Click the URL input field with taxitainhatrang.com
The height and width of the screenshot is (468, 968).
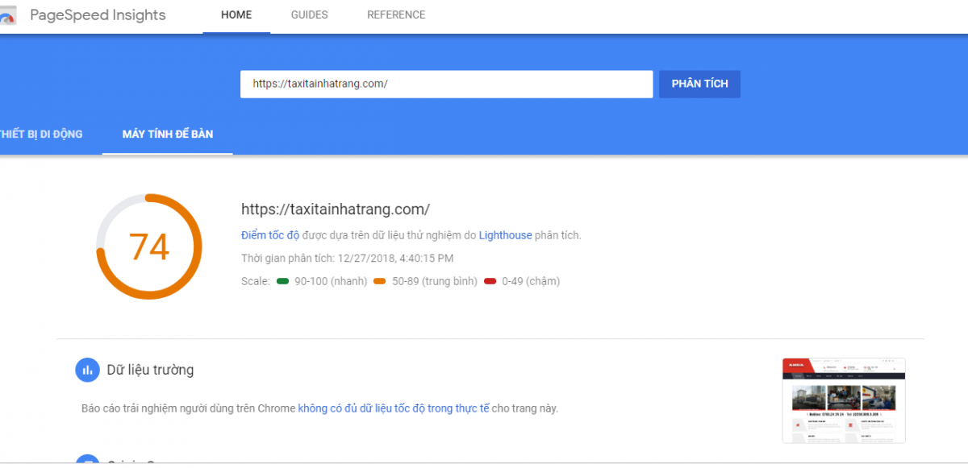point(446,84)
